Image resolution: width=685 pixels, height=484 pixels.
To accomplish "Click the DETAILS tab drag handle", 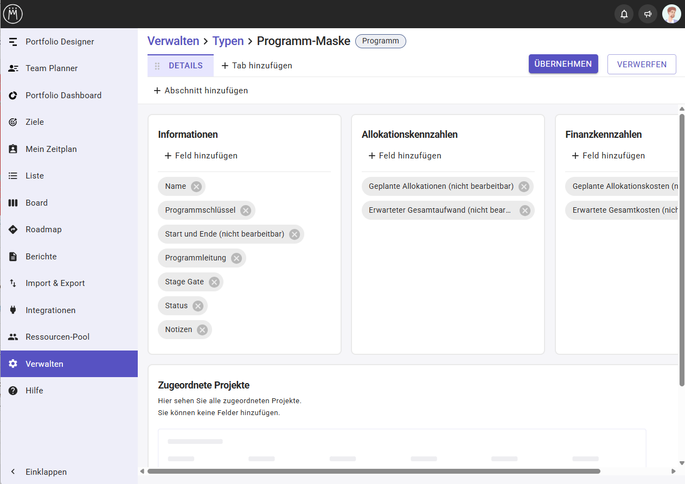I will coord(157,66).
